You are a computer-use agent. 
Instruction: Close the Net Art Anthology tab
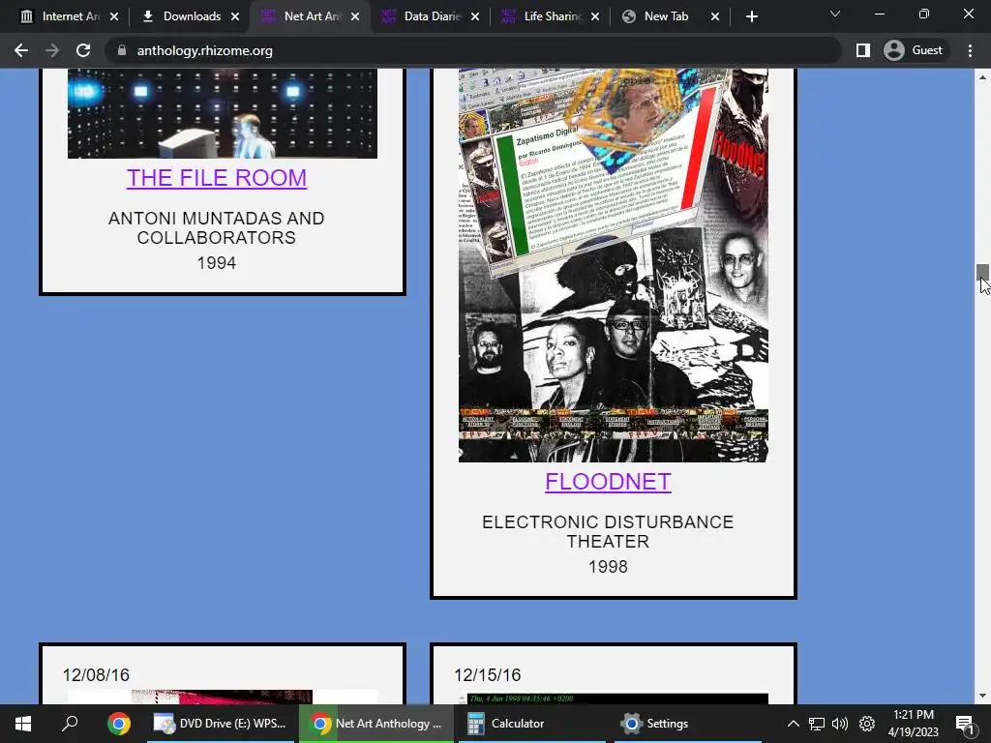[355, 16]
